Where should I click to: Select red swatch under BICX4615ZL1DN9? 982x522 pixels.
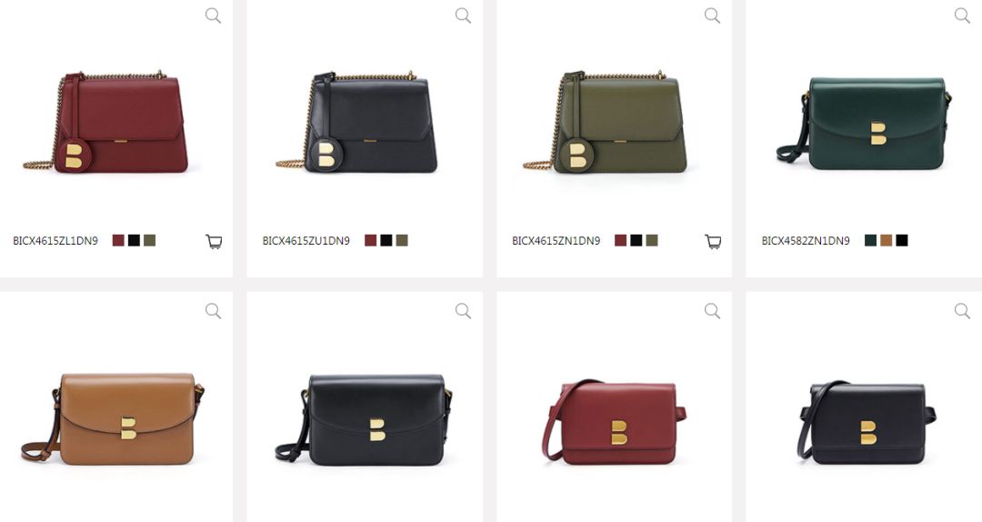pyautogui.click(x=118, y=241)
